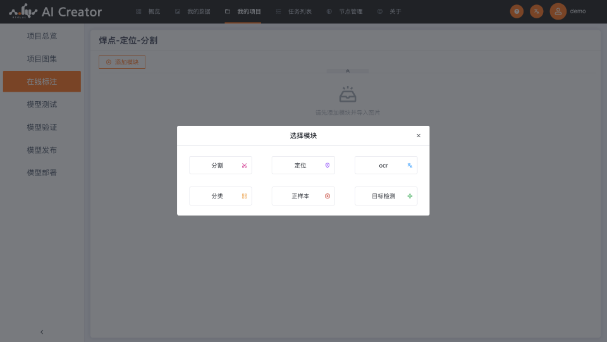Click the scissors icon on the 分割 module
This screenshot has height=342, width=607.
pos(244,166)
